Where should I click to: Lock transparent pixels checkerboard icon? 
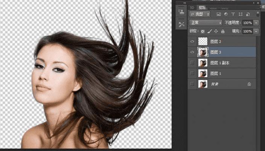203,31
